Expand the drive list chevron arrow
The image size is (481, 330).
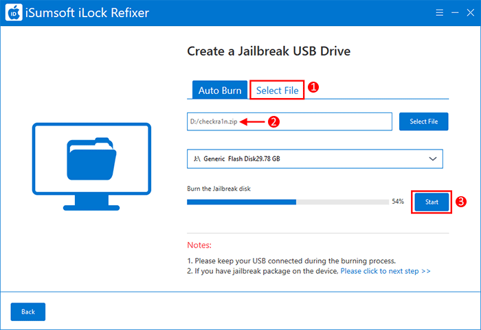point(432,158)
